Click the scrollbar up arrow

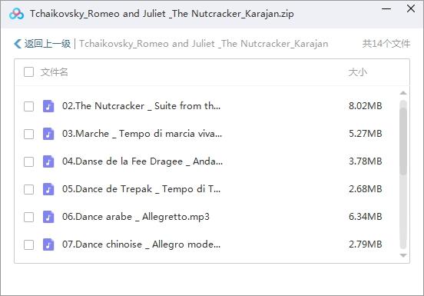coord(403,93)
